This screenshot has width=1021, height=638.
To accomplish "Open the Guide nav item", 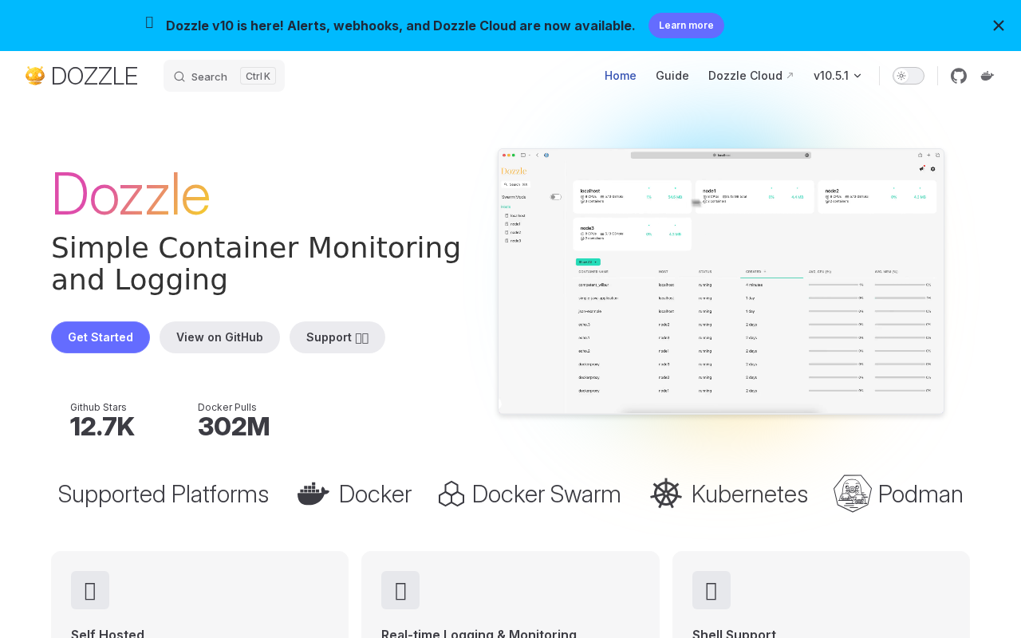I will 672,76.
